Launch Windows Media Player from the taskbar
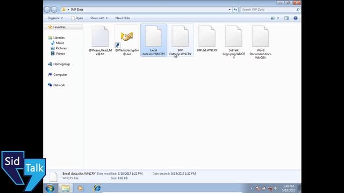This screenshot has height=193, width=344. [x=80, y=188]
